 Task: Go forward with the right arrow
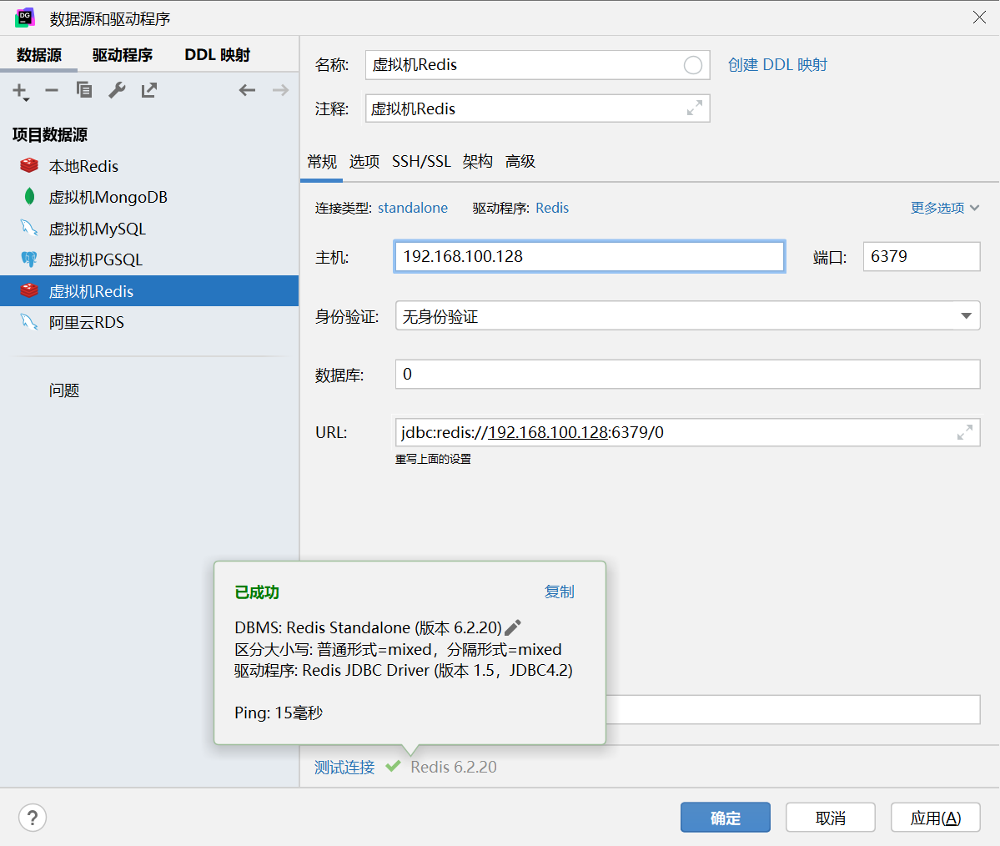click(x=280, y=91)
